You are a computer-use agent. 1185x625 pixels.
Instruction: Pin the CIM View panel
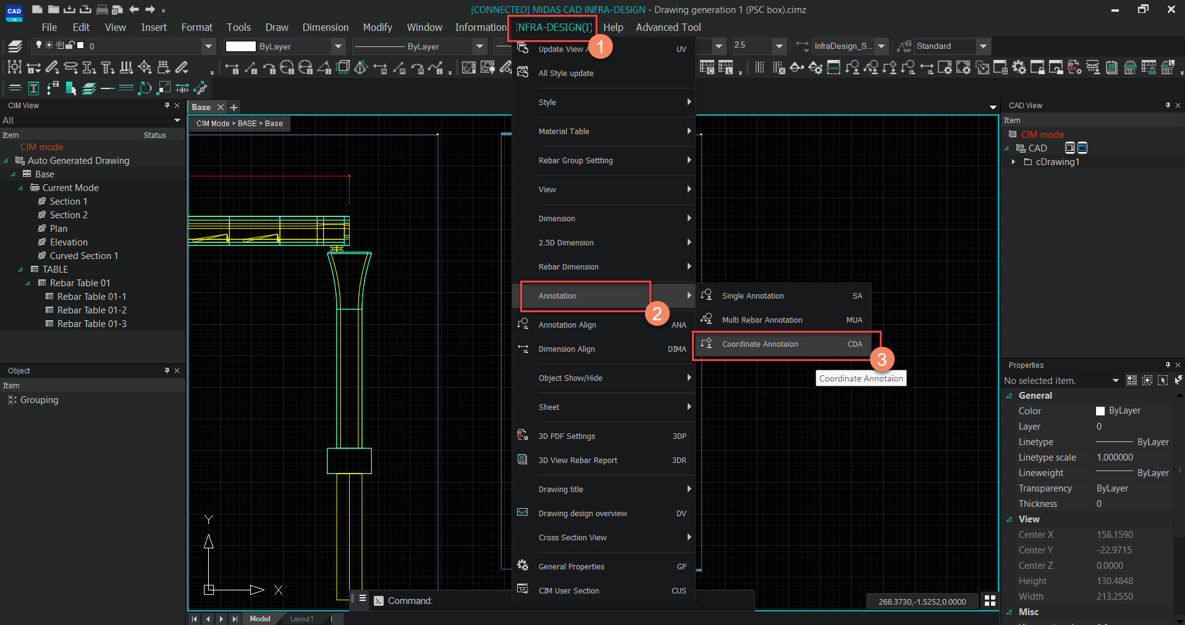(167, 106)
